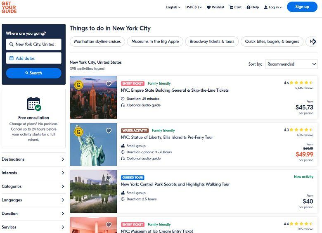
Task: Open Empire State Building General & Skip-the-Line Tickets
Action: 175,90
